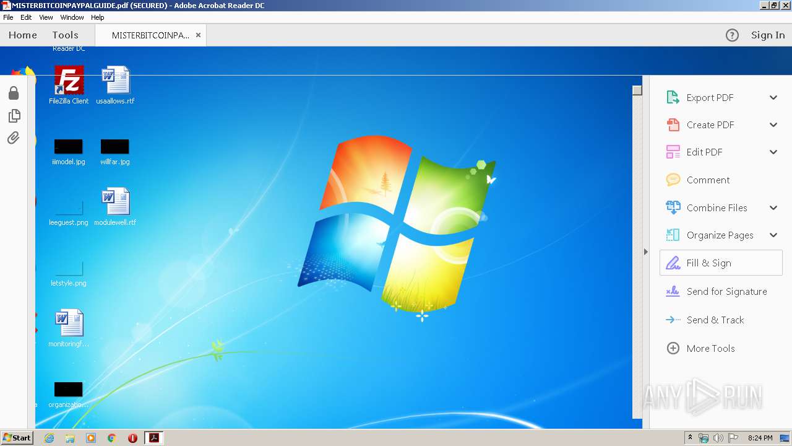Click the More Tools label
Screen dimensions: 792x446
pos(711,348)
